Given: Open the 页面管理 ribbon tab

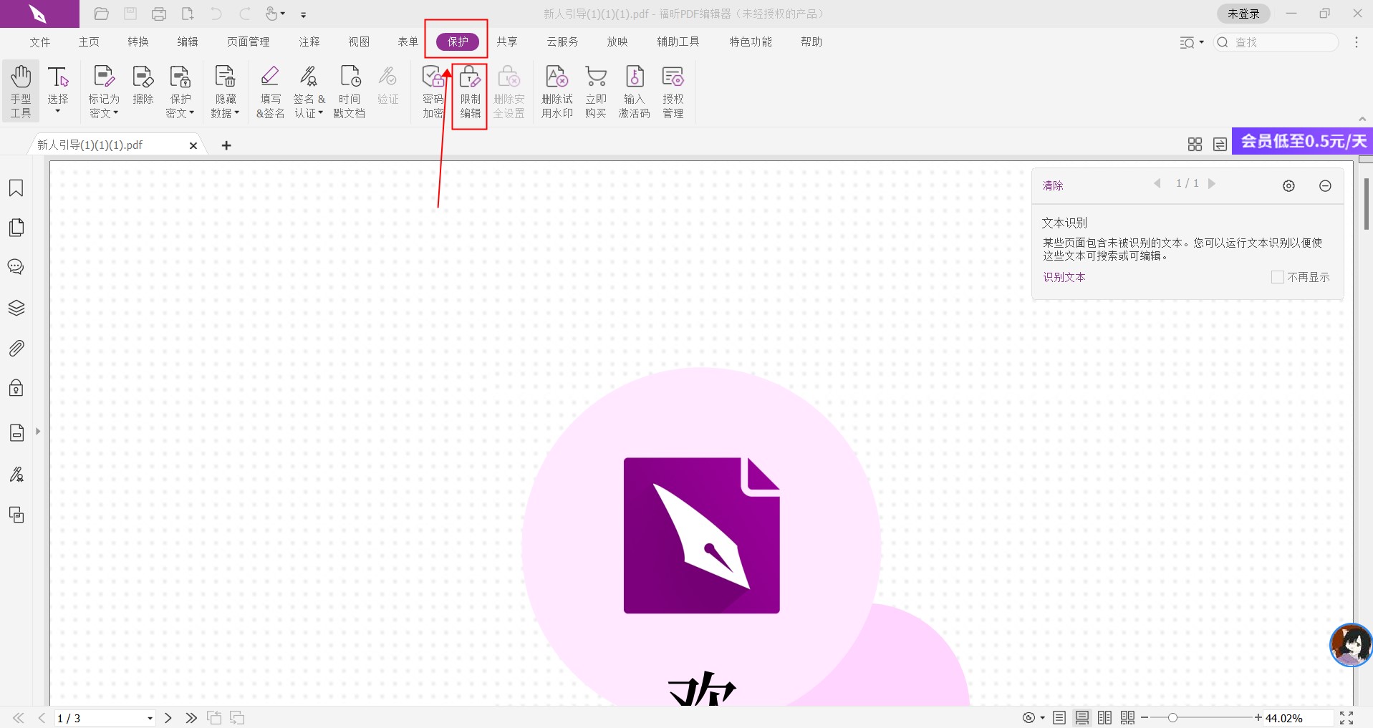Looking at the screenshot, I should tap(248, 42).
